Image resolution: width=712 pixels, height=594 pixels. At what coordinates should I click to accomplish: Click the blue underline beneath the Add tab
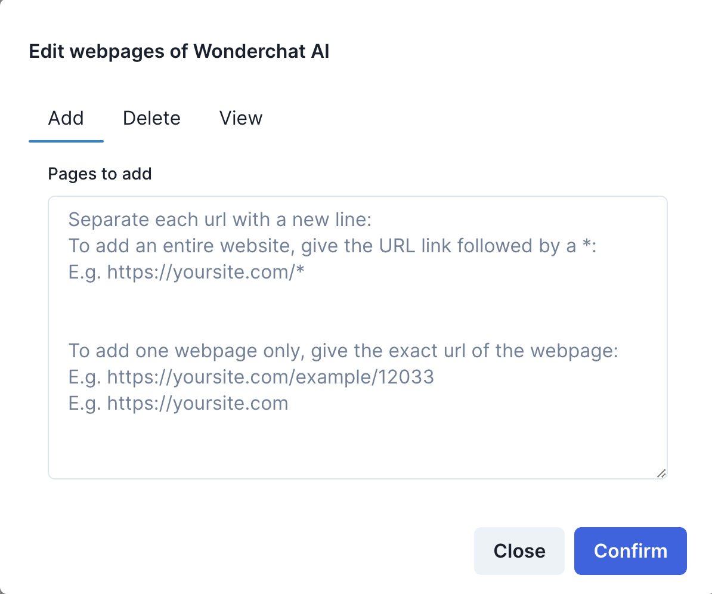[66, 141]
